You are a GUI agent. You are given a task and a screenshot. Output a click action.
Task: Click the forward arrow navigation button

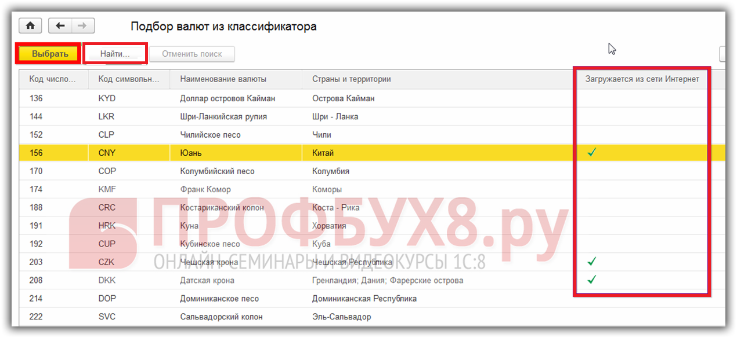coord(82,26)
